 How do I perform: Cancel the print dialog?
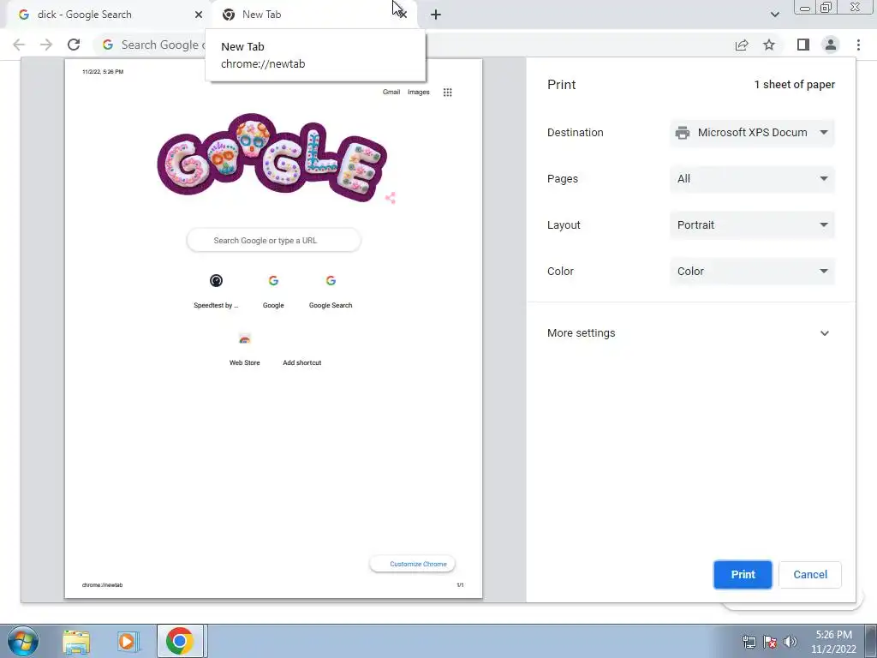[810, 575]
